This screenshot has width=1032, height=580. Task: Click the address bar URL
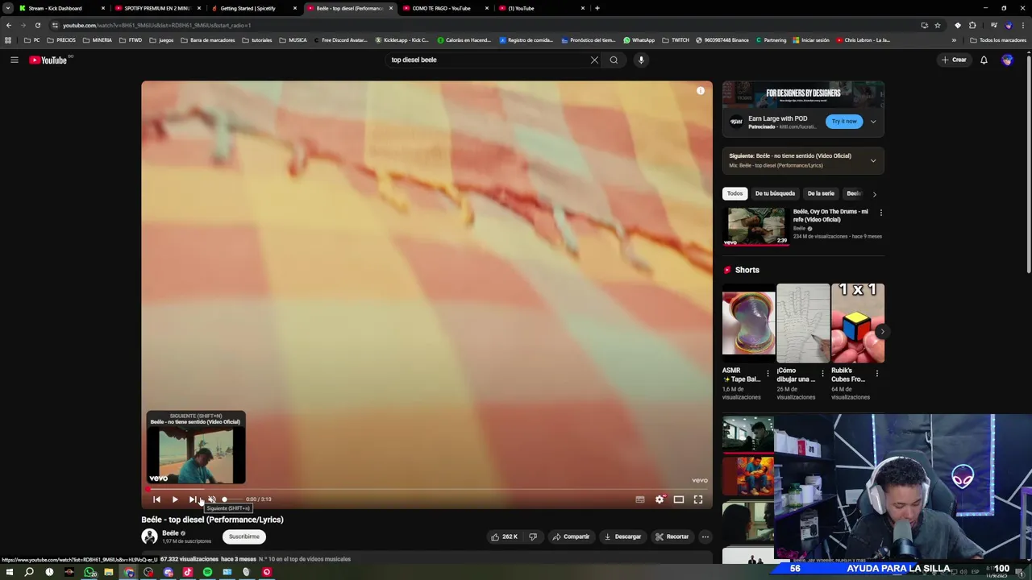(x=157, y=25)
